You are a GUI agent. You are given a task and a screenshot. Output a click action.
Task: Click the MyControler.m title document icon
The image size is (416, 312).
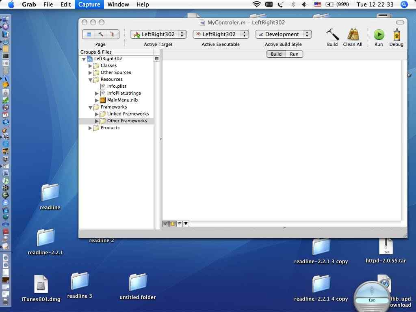click(x=202, y=23)
